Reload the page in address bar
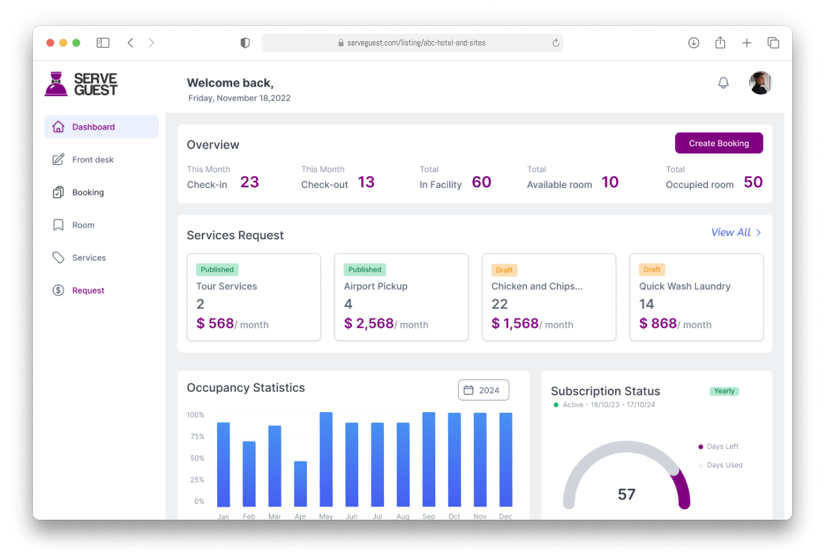Screen dimensions: 825x559 (555, 43)
